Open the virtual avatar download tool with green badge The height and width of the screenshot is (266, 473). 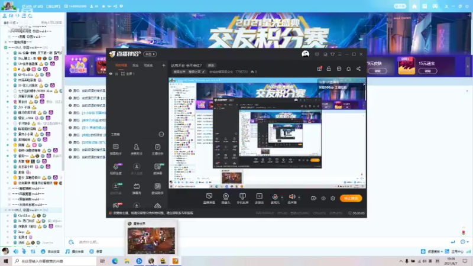tap(116, 189)
